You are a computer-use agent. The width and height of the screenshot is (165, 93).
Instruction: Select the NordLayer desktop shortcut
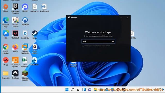coord(15,75)
